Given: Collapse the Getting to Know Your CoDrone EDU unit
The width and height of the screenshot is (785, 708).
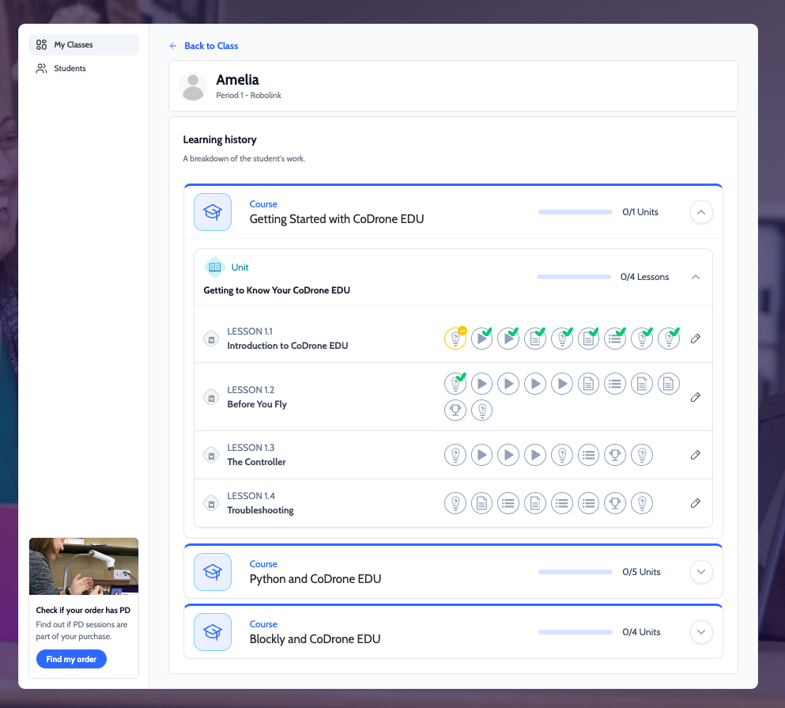Looking at the screenshot, I should [696, 277].
